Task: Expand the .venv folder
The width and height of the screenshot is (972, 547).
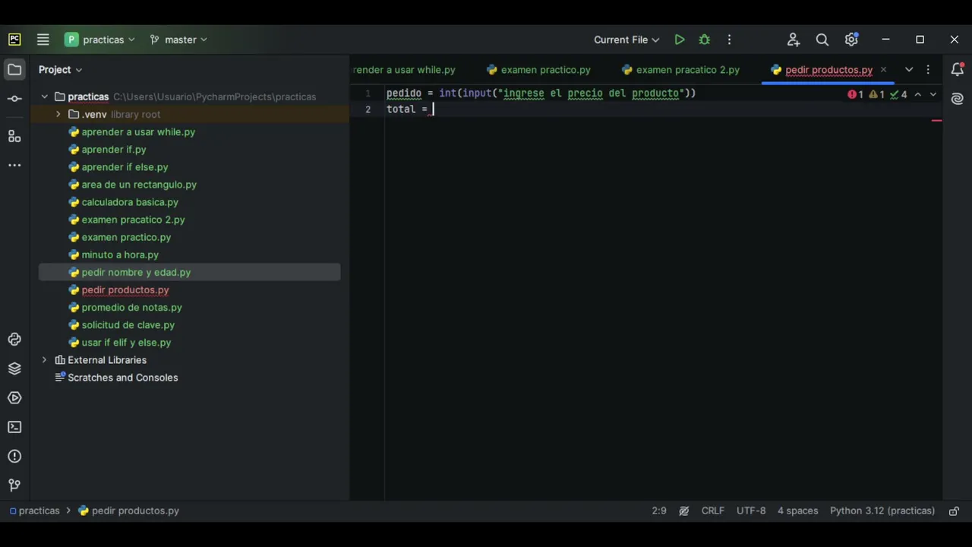Action: click(58, 114)
